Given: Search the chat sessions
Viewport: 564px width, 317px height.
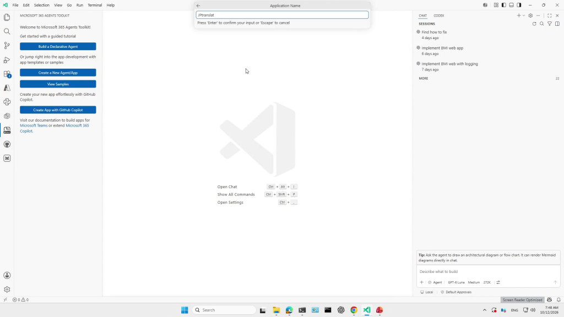Looking at the screenshot, I should pyautogui.click(x=542, y=24).
